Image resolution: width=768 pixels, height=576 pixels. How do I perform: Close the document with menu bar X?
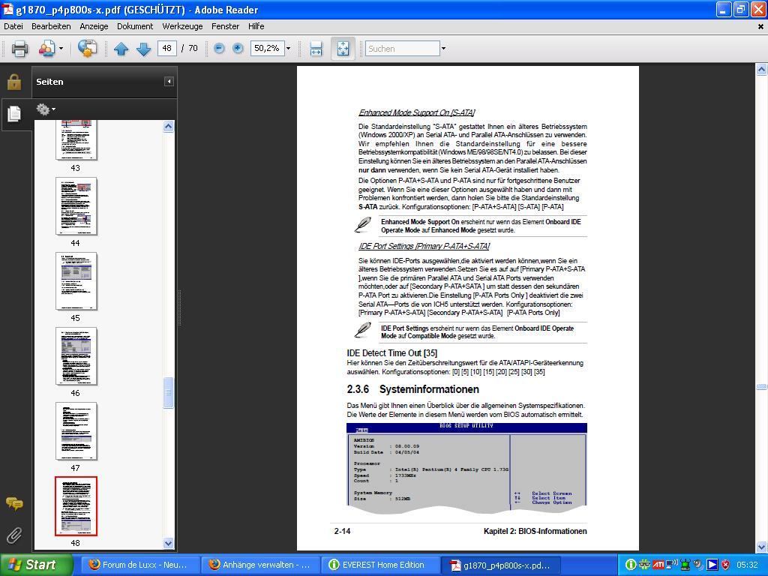coord(760,27)
